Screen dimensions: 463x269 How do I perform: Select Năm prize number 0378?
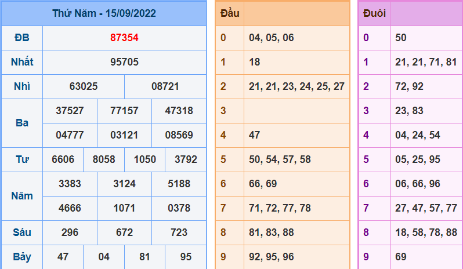coord(179,208)
